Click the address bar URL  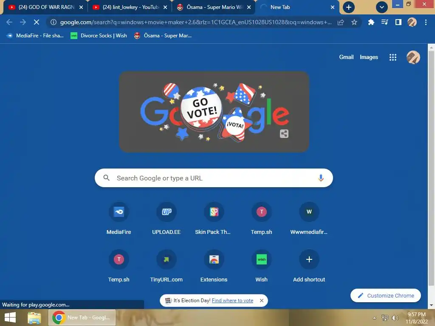(x=195, y=22)
